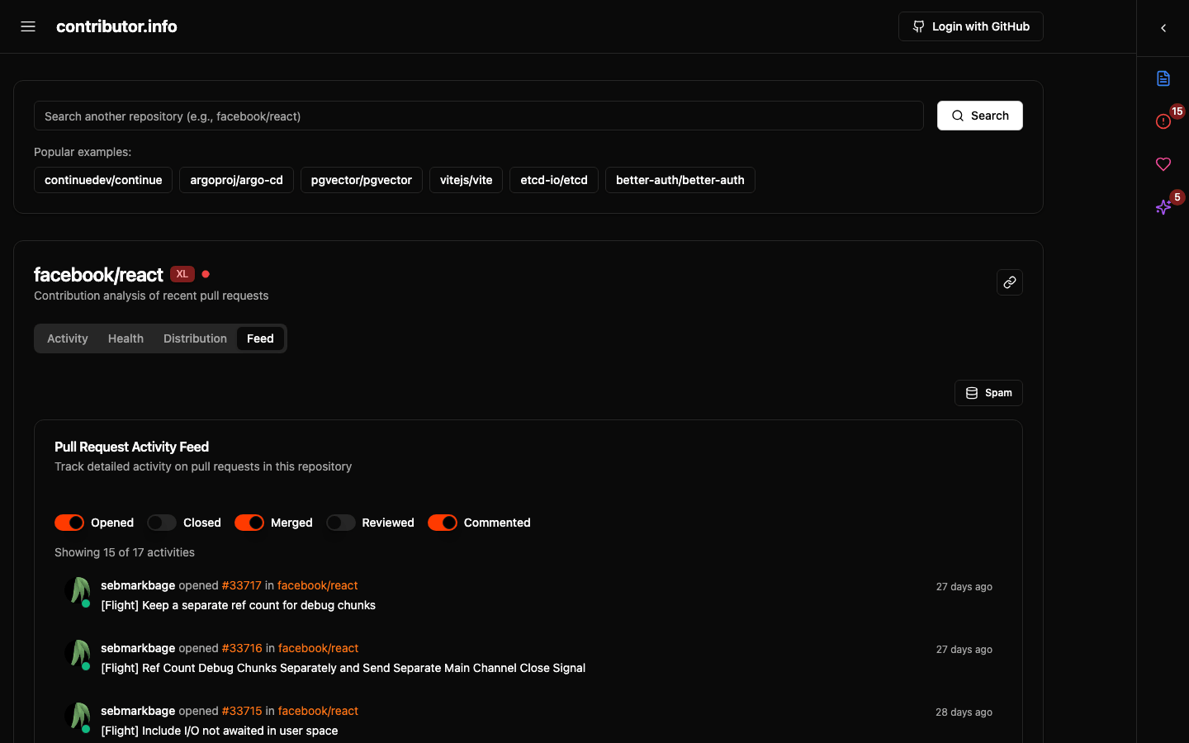Search the vitejs/vite example repository
This screenshot has width=1189, height=743.
click(x=466, y=180)
